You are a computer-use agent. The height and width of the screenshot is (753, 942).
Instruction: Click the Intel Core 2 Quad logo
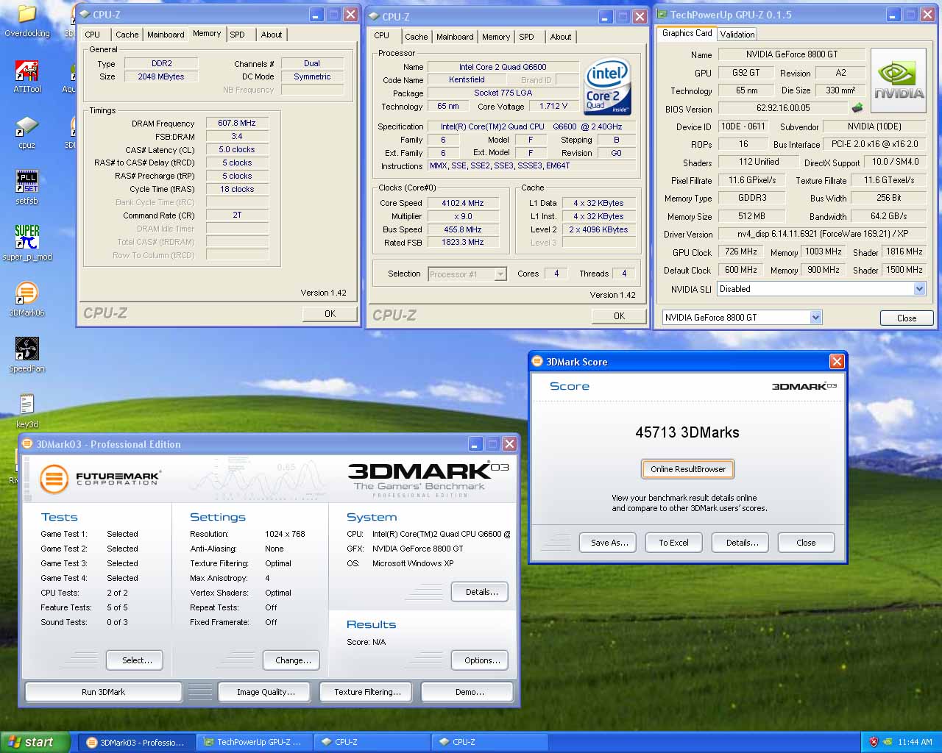point(607,87)
